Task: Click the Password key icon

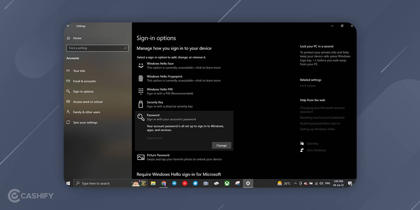Action: tap(141, 117)
